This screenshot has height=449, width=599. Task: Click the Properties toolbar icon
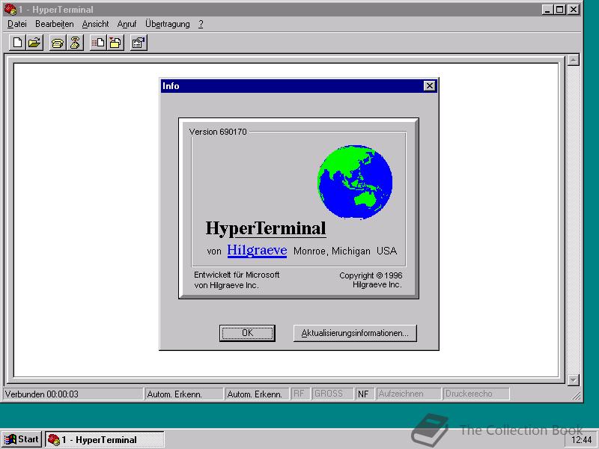click(139, 43)
